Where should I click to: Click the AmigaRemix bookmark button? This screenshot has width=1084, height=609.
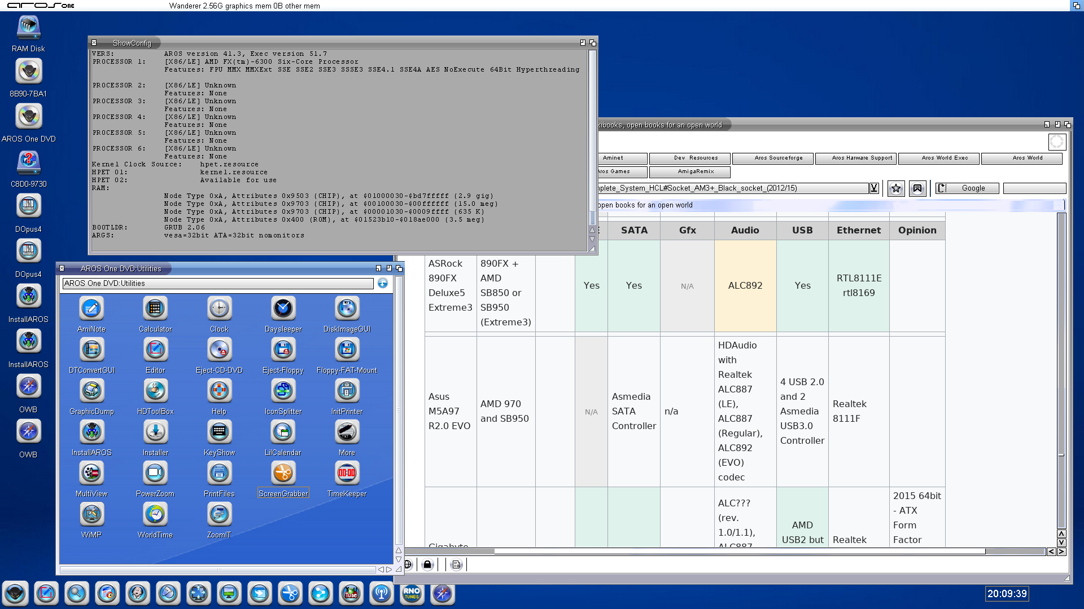click(690, 172)
